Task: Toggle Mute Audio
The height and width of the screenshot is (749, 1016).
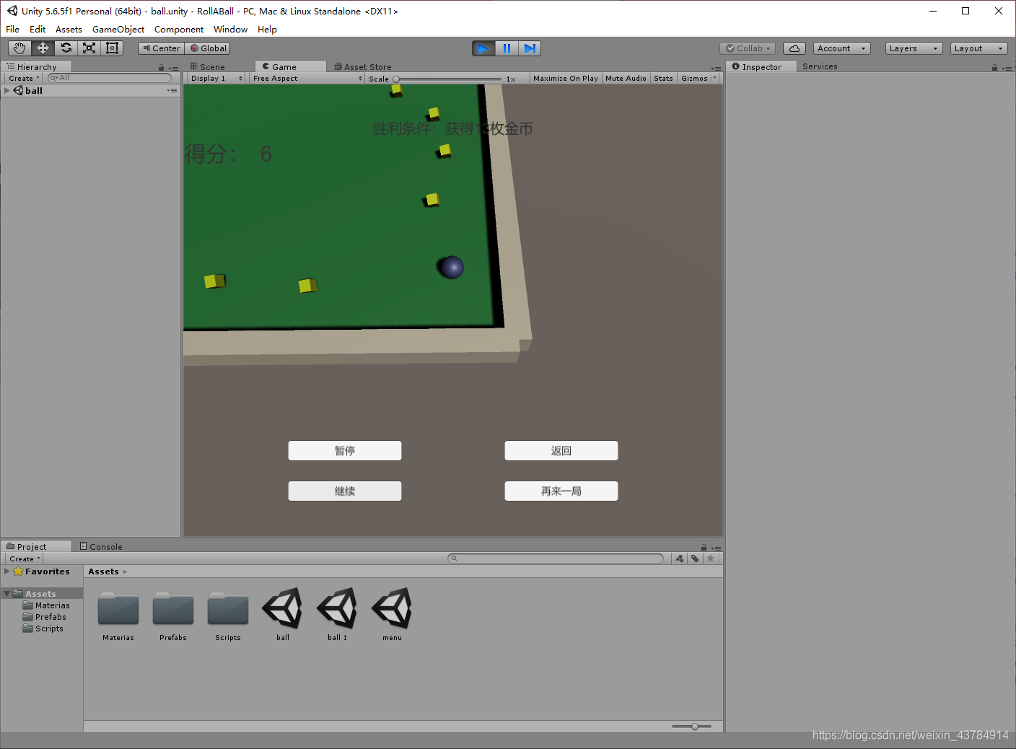Action: click(x=626, y=78)
